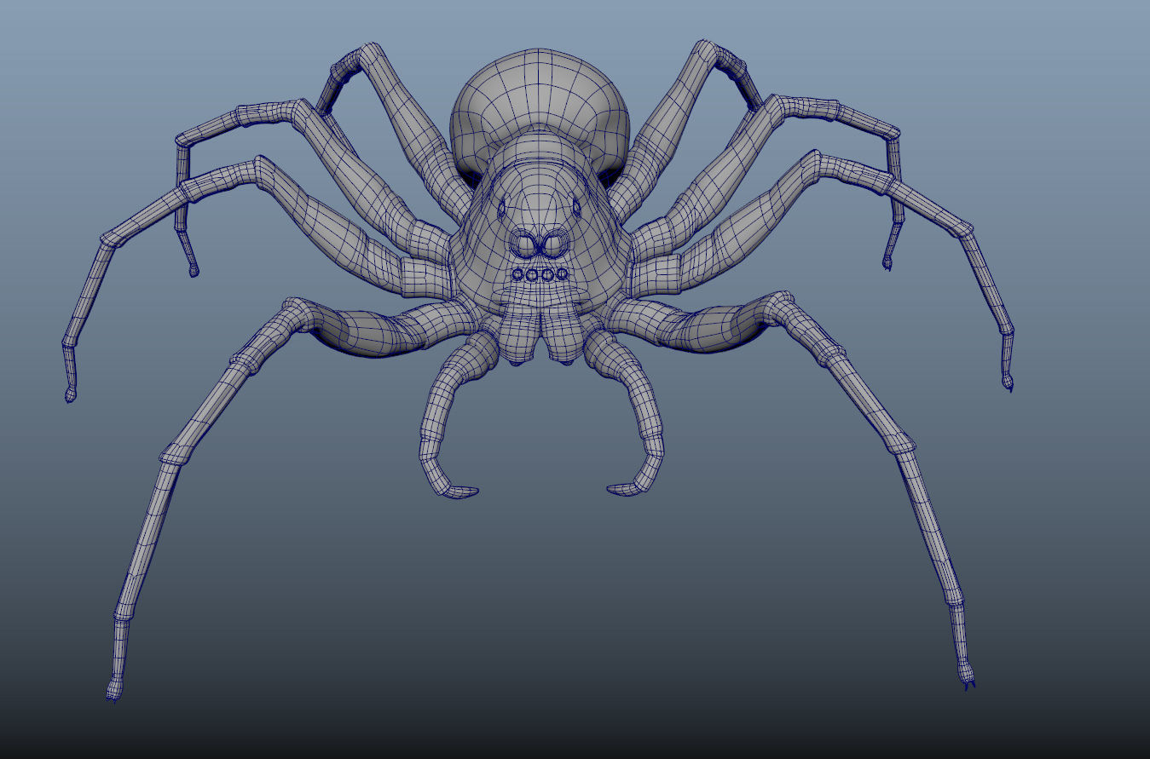The image size is (1150, 759).
Task: Select the leftmost of the four small eyes
Action: (x=517, y=274)
